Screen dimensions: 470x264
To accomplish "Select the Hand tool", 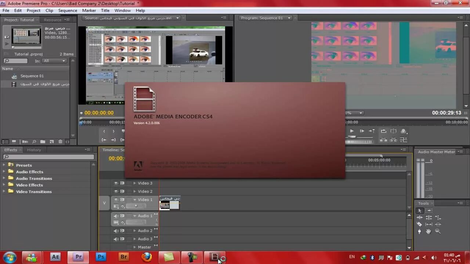I will 429,231.
